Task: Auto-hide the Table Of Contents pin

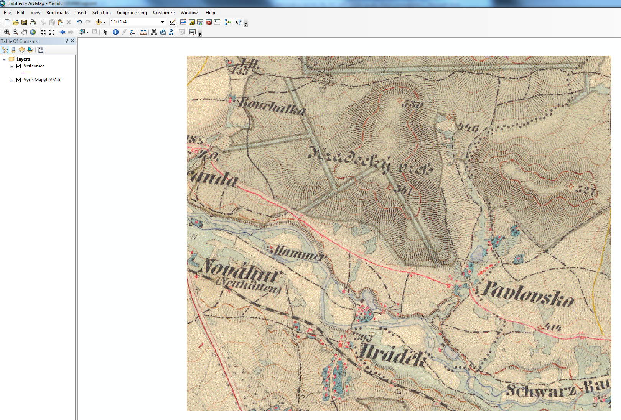Action: click(66, 41)
